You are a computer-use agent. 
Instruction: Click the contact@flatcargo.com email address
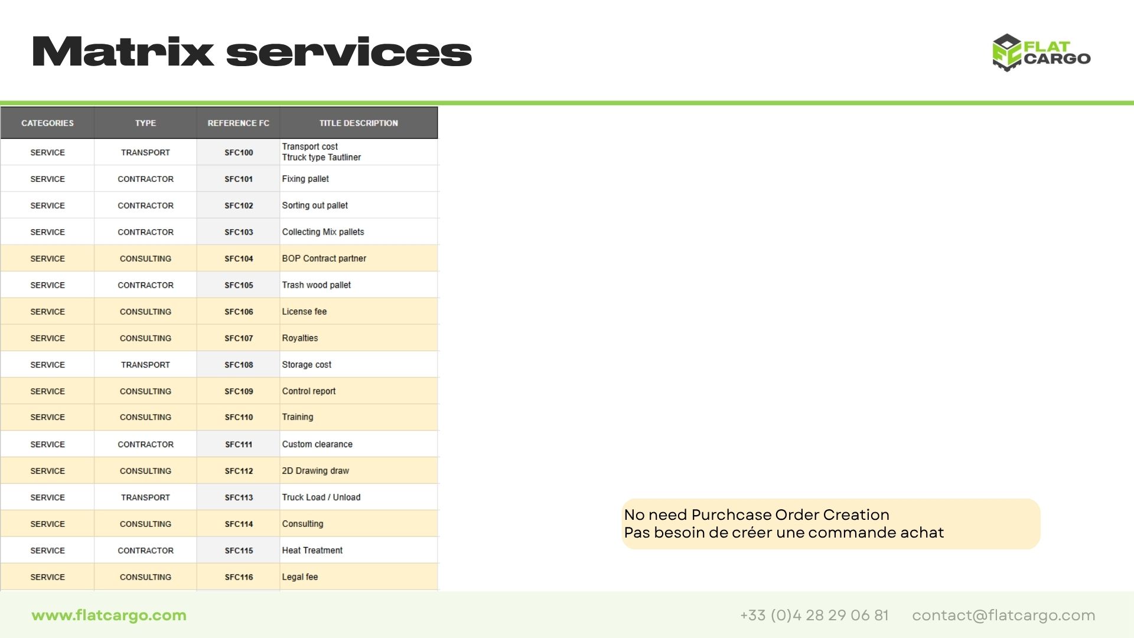[1003, 615]
